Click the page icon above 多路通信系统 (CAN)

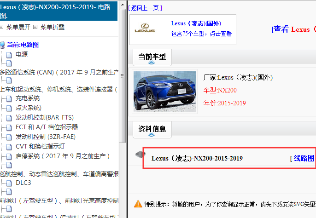click(9, 63)
